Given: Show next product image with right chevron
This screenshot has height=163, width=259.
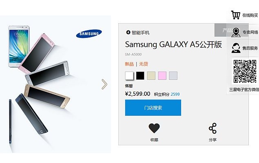Looking at the screenshot, I should [104, 84].
